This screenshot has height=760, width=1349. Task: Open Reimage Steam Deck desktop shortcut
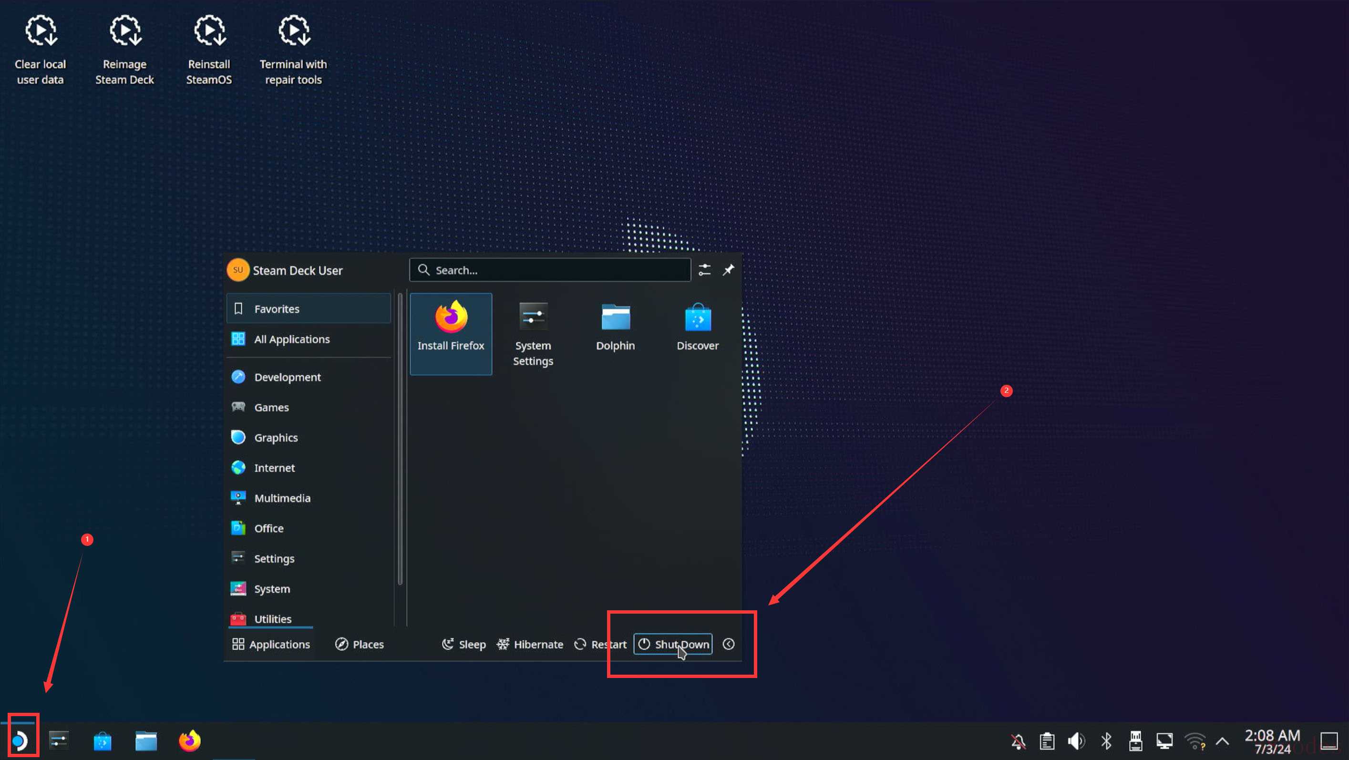click(x=124, y=50)
